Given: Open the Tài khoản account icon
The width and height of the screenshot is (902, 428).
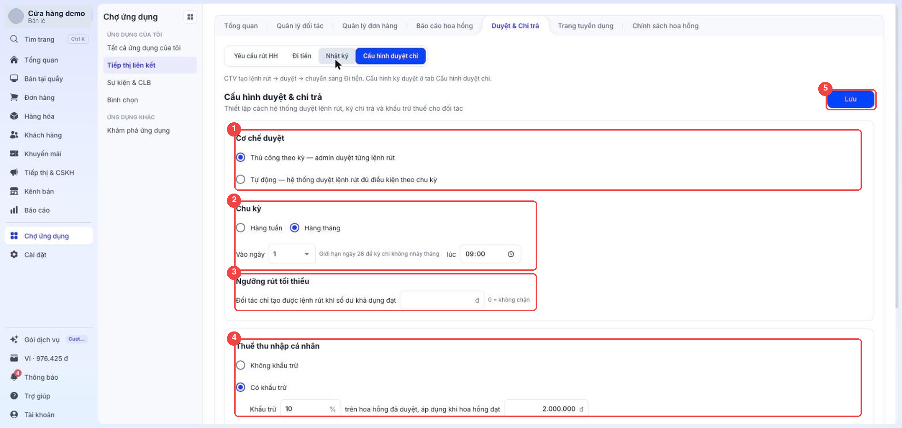Looking at the screenshot, I should (x=14, y=415).
